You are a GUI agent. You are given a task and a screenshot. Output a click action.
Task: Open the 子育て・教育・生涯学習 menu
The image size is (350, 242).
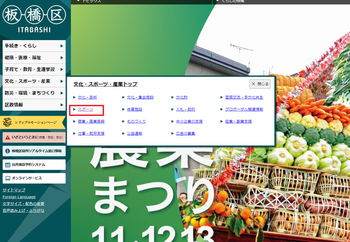tap(34, 69)
